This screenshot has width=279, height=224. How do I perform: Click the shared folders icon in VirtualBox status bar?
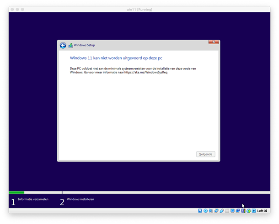pos(227,211)
